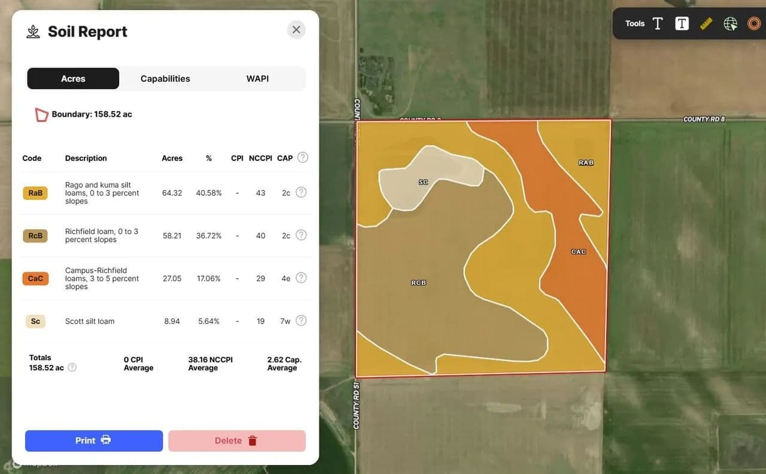The width and height of the screenshot is (766, 474).
Task: Click the red boundary polygon icon
Action: (x=41, y=114)
